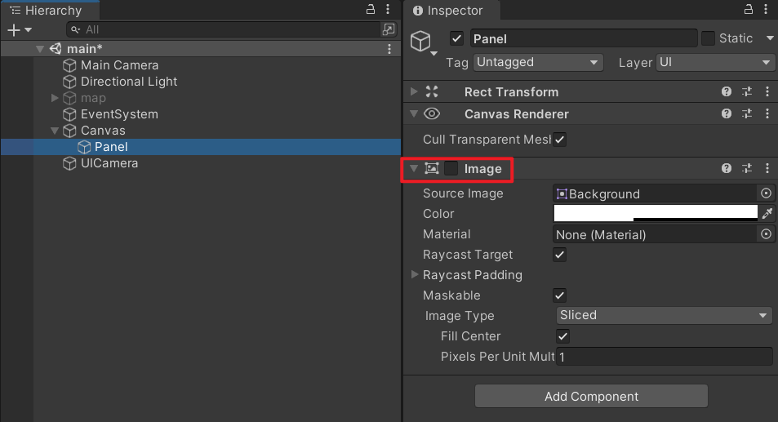Open Image component context menu
Viewport: 778px width, 422px height.
(767, 169)
